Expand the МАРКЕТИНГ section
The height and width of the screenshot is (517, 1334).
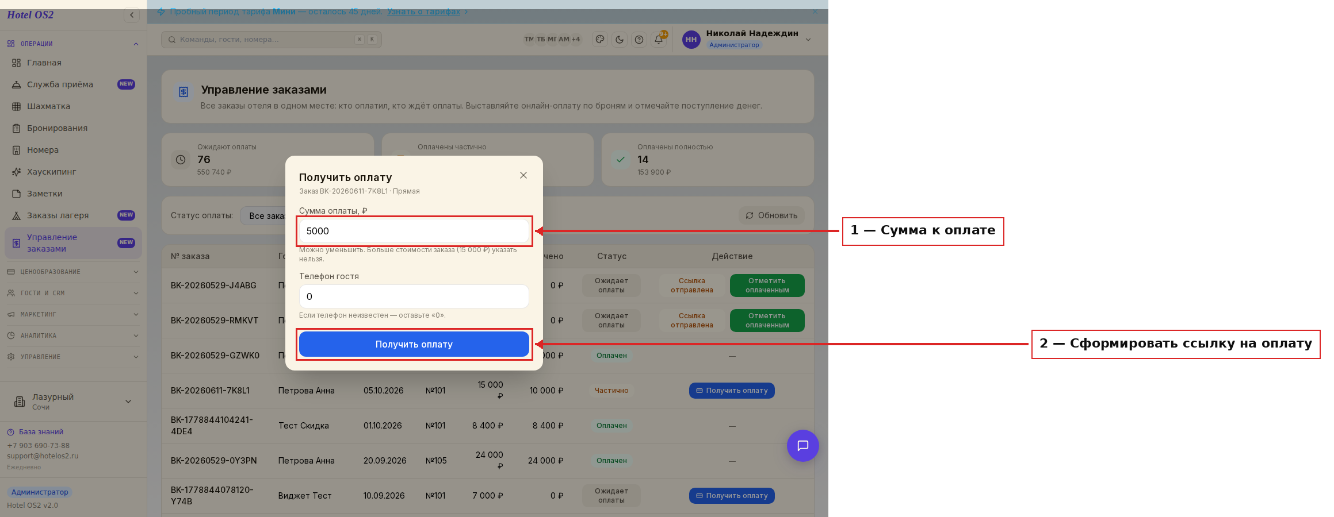(73, 314)
